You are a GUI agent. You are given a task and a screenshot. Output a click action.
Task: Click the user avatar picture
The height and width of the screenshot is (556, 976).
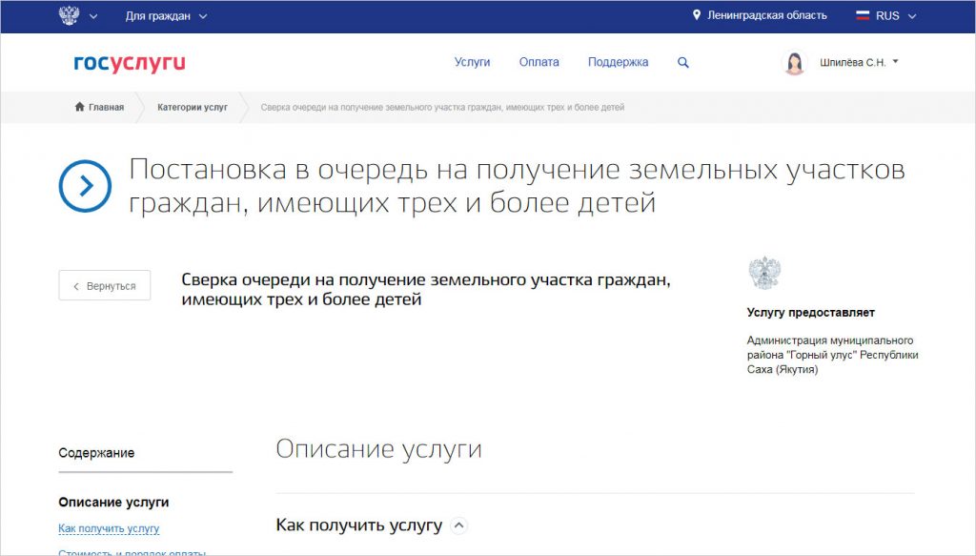point(794,62)
